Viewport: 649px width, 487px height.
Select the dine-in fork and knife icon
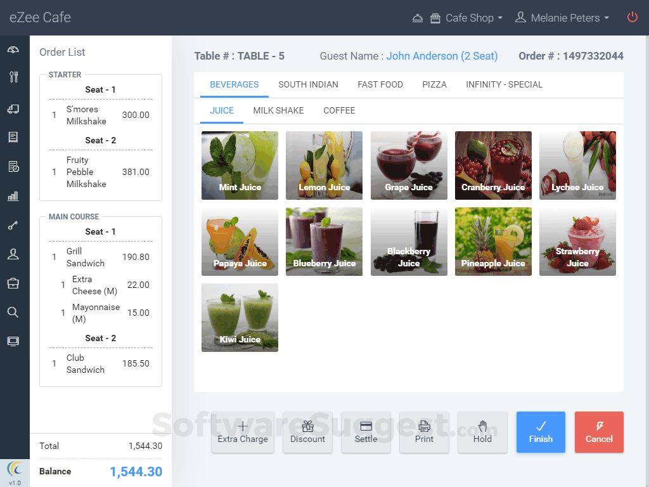(x=13, y=77)
